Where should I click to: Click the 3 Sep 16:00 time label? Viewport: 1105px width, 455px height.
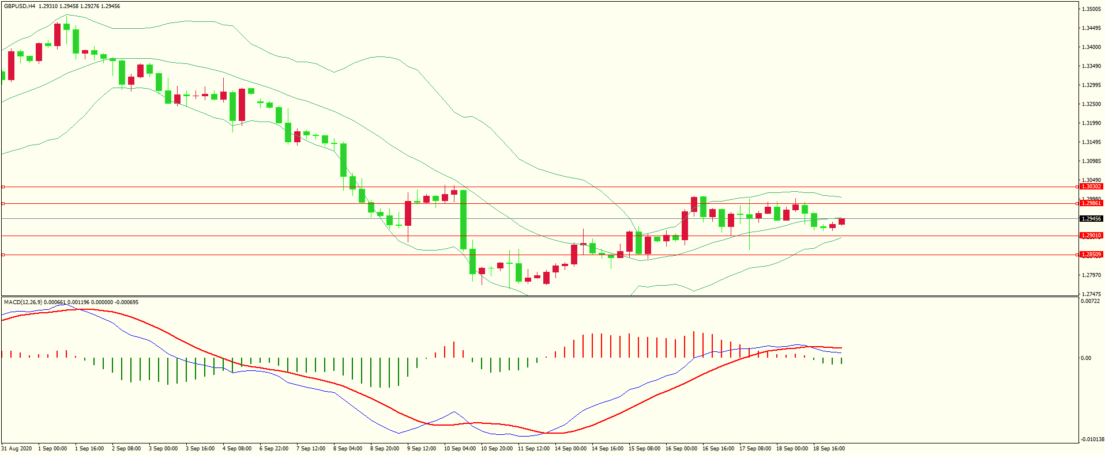tap(200, 449)
